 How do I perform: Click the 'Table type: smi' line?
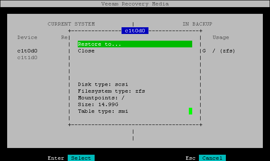coord(103,111)
